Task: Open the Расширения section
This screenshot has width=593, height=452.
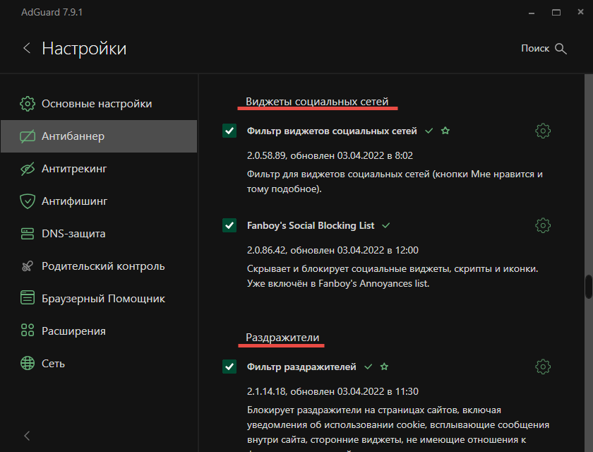Action: click(x=99, y=331)
